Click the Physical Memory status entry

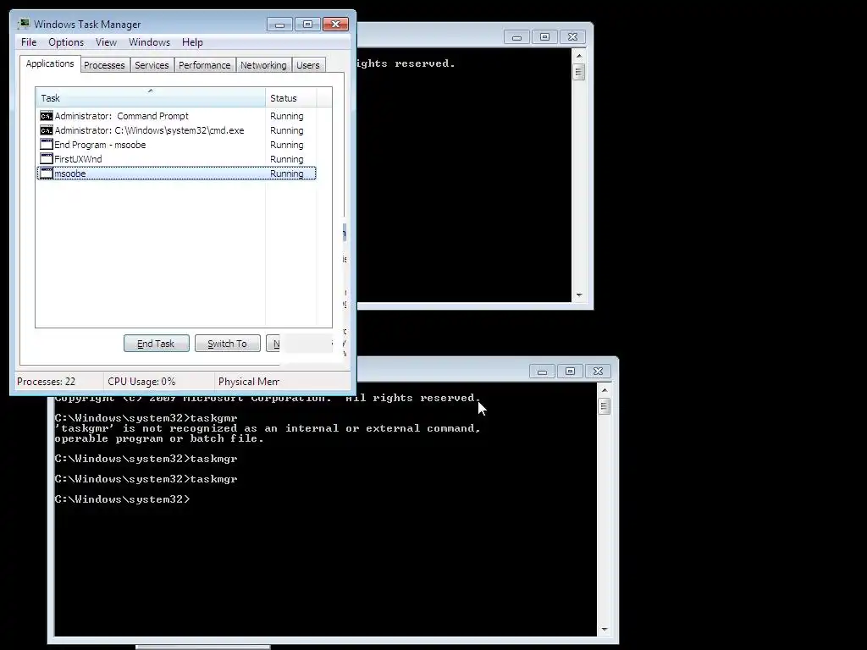tap(249, 382)
